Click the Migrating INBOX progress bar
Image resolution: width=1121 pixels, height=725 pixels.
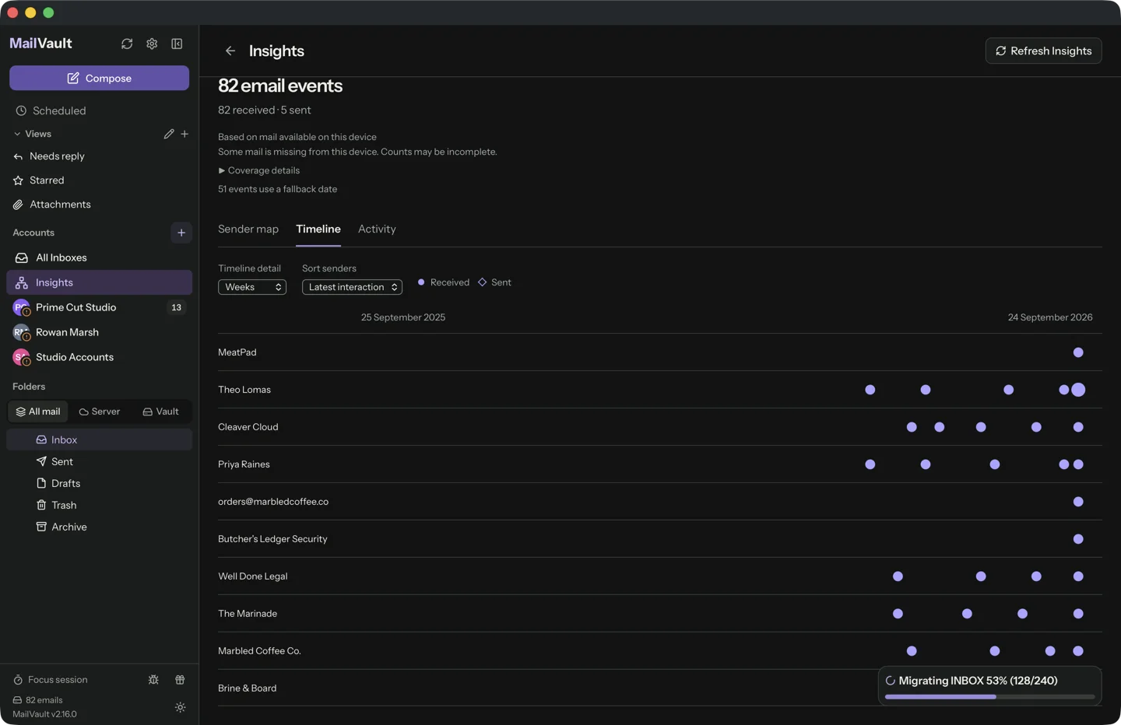click(989, 697)
